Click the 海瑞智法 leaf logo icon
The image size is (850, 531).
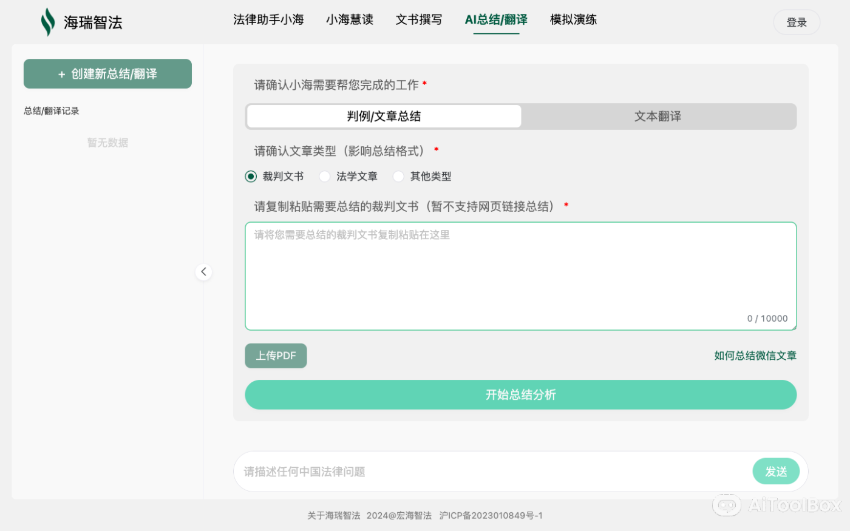[x=48, y=21]
